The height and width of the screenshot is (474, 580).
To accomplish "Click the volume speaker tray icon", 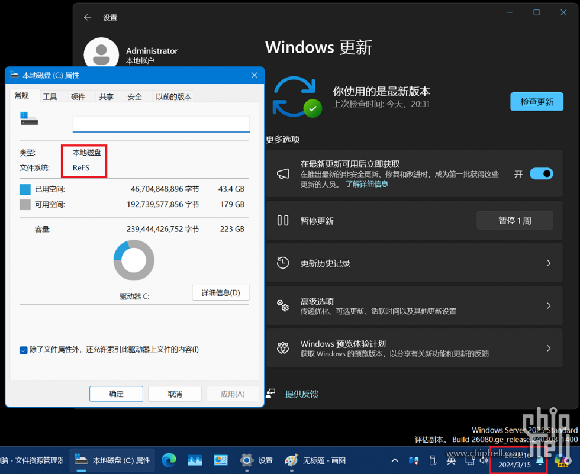I will [x=484, y=461].
